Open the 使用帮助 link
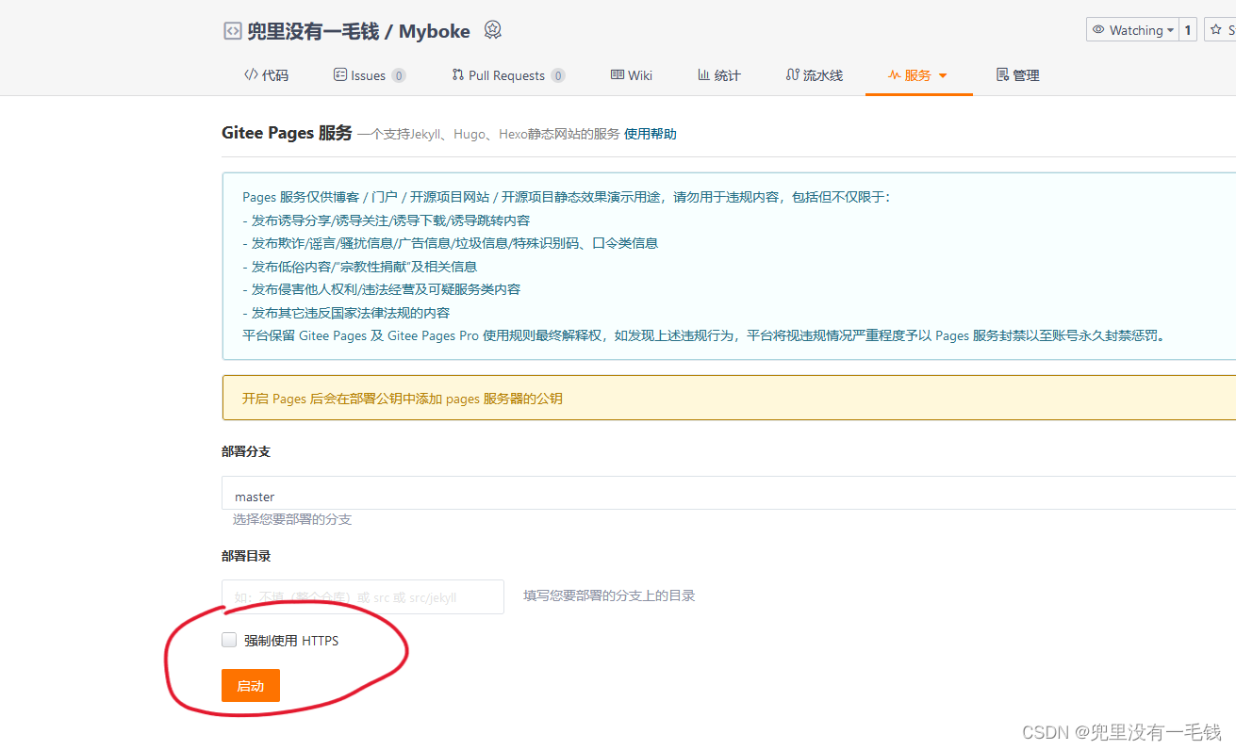 coord(651,134)
